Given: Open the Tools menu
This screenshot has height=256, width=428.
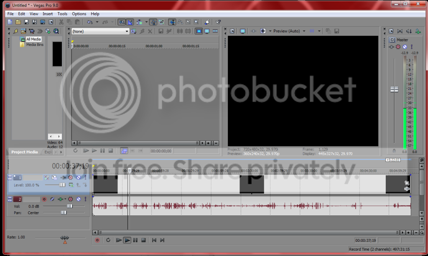Looking at the screenshot, I should coord(62,14).
